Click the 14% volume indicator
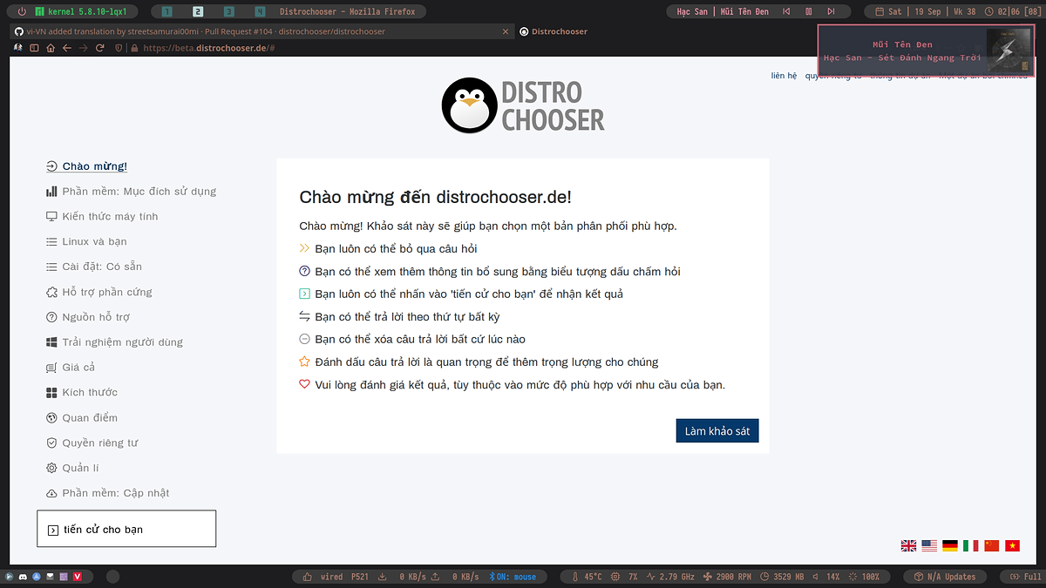The height and width of the screenshot is (588, 1046). 826,577
